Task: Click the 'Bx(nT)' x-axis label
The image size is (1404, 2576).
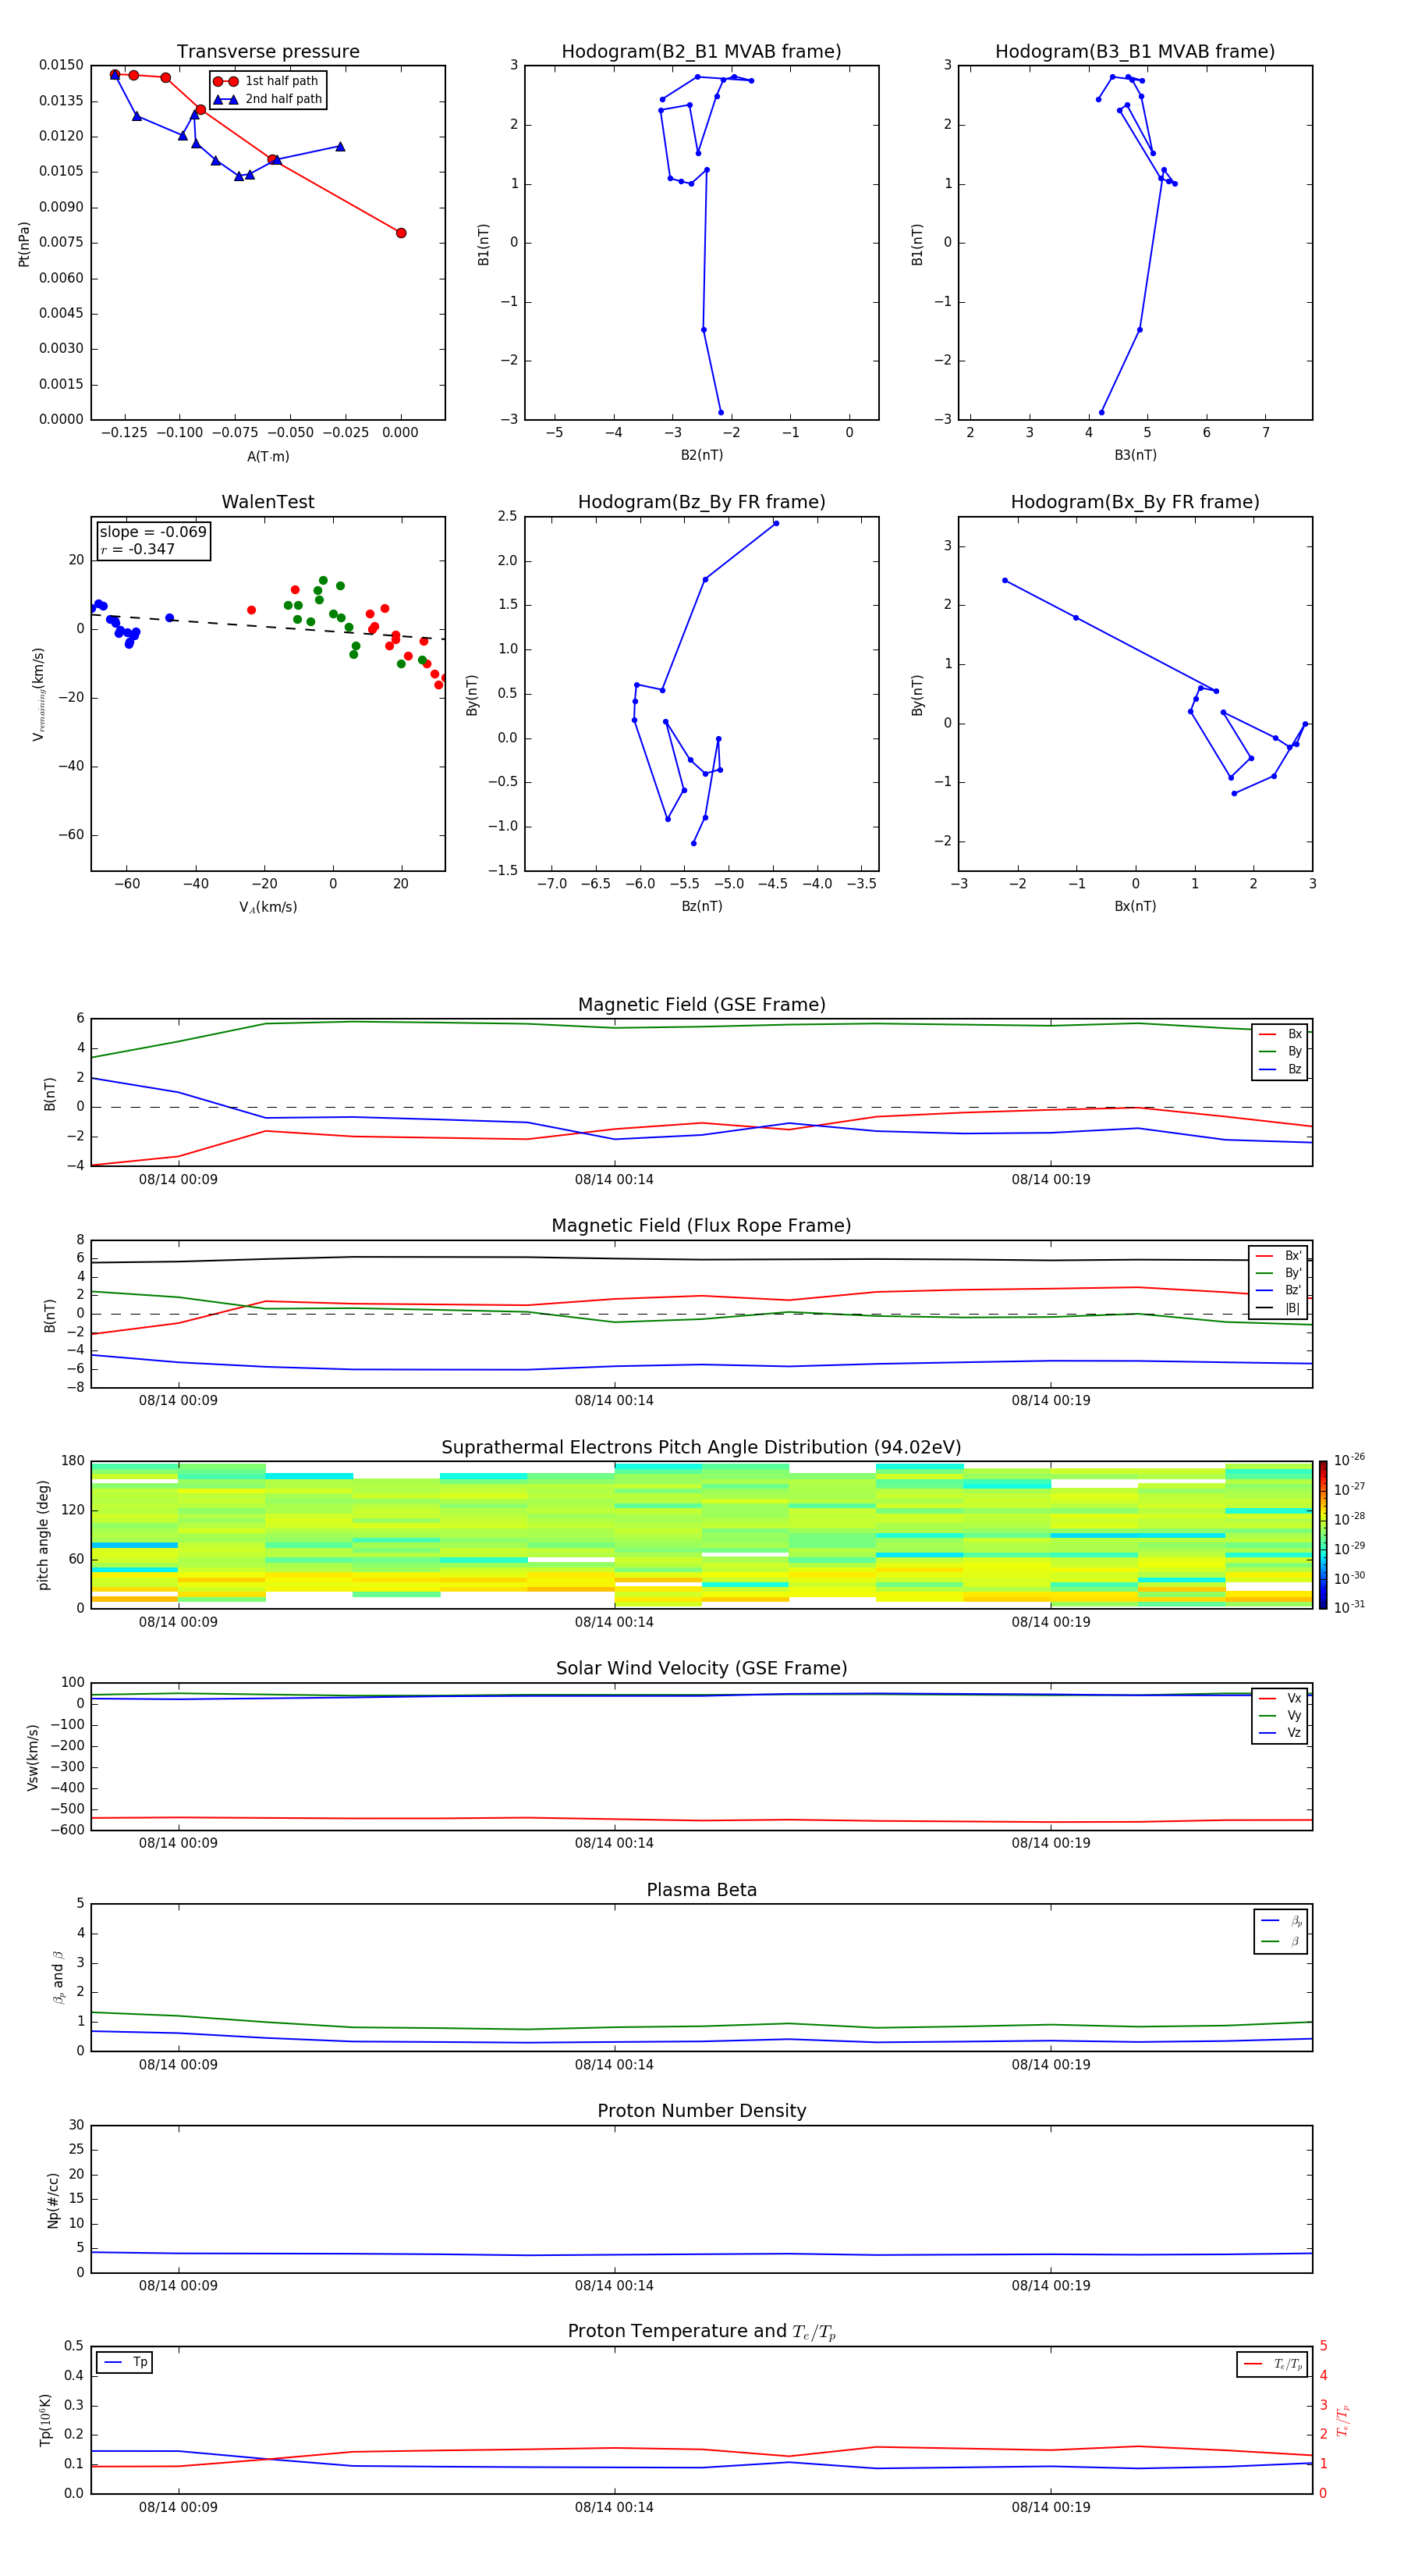Action: (x=1135, y=906)
